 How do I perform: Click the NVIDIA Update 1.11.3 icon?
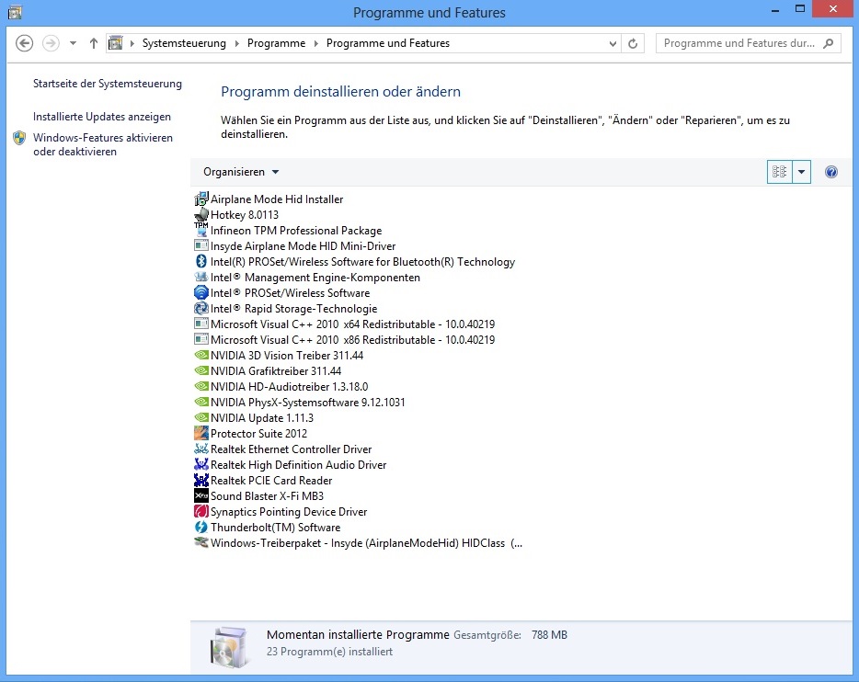(201, 417)
